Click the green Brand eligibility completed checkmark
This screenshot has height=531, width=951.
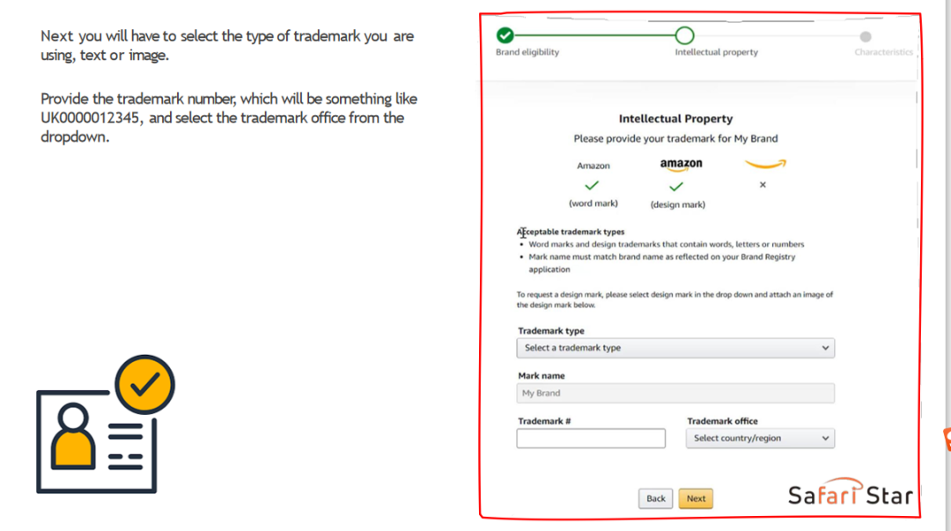(x=505, y=35)
